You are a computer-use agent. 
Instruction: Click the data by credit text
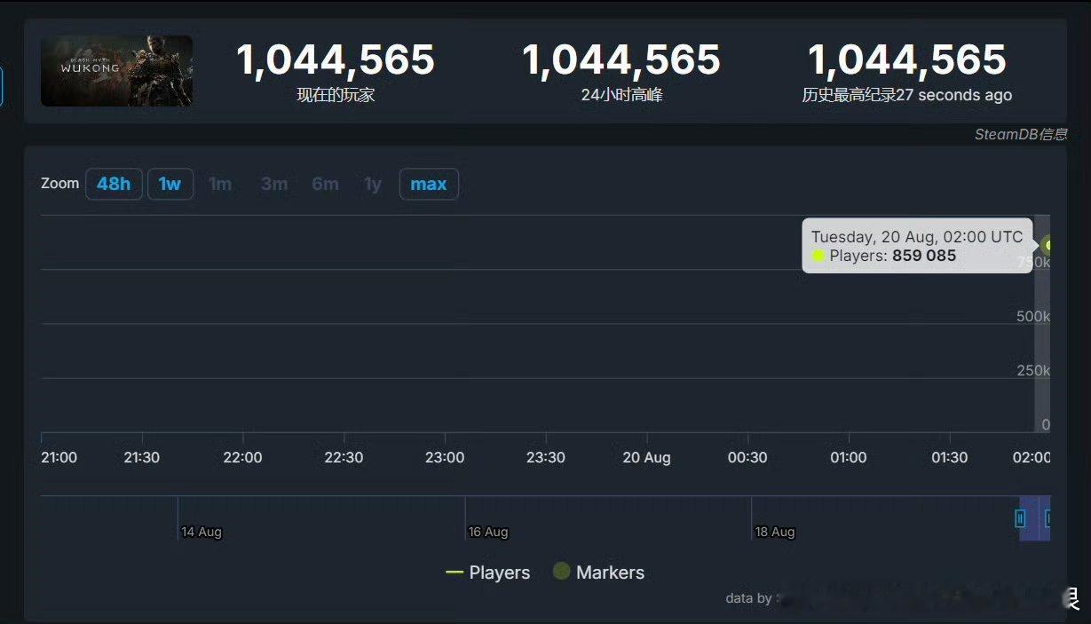pyautogui.click(x=748, y=598)
